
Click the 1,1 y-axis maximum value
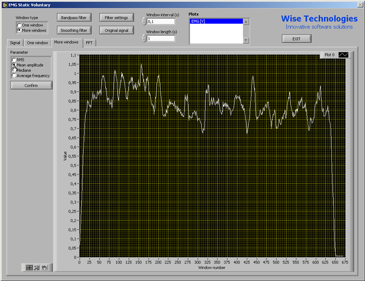click(x=73, y=55)
